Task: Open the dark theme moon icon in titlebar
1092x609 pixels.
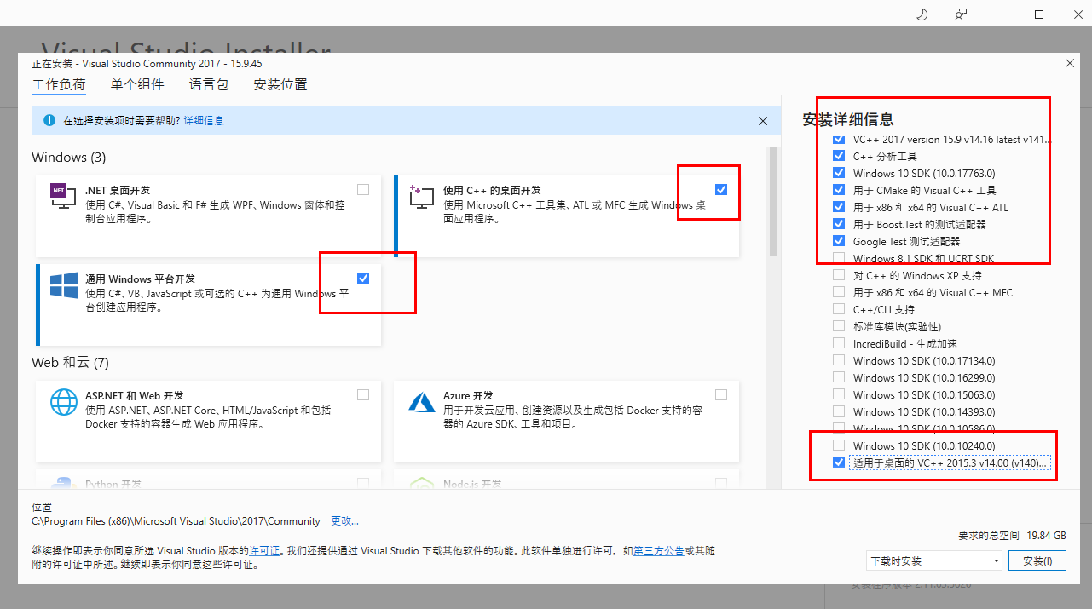Action: [x=922, y=14]
